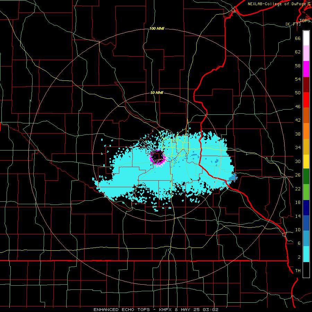Screen dimensions: 312x312
Task: Click the 6 legend value
Action: click(x=299, y=243)
